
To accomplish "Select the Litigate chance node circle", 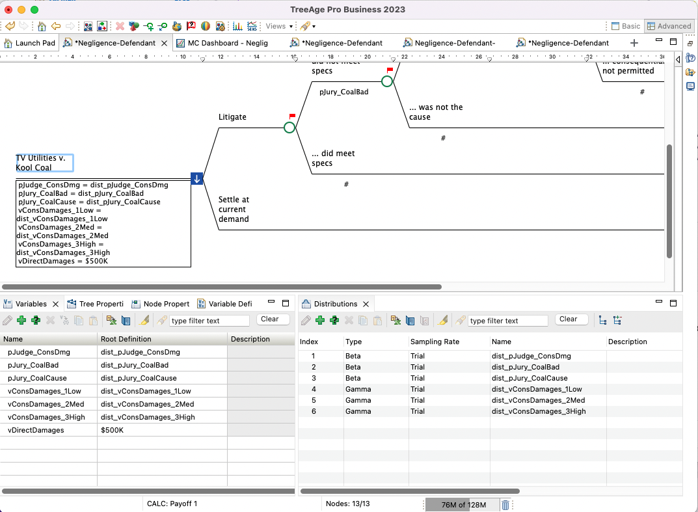I will 289,128.
